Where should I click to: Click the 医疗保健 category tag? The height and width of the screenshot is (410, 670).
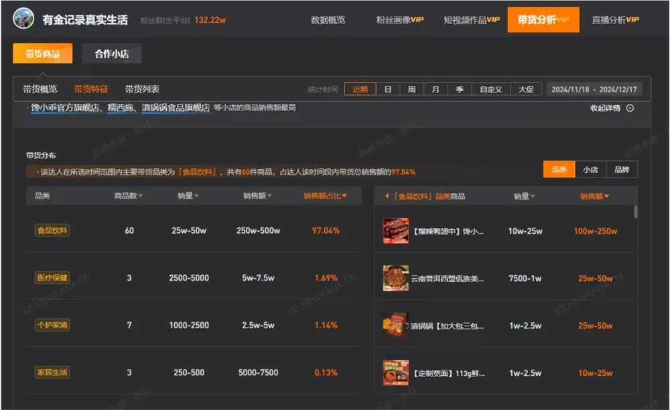pyautogui.click(x=53, y=277)
